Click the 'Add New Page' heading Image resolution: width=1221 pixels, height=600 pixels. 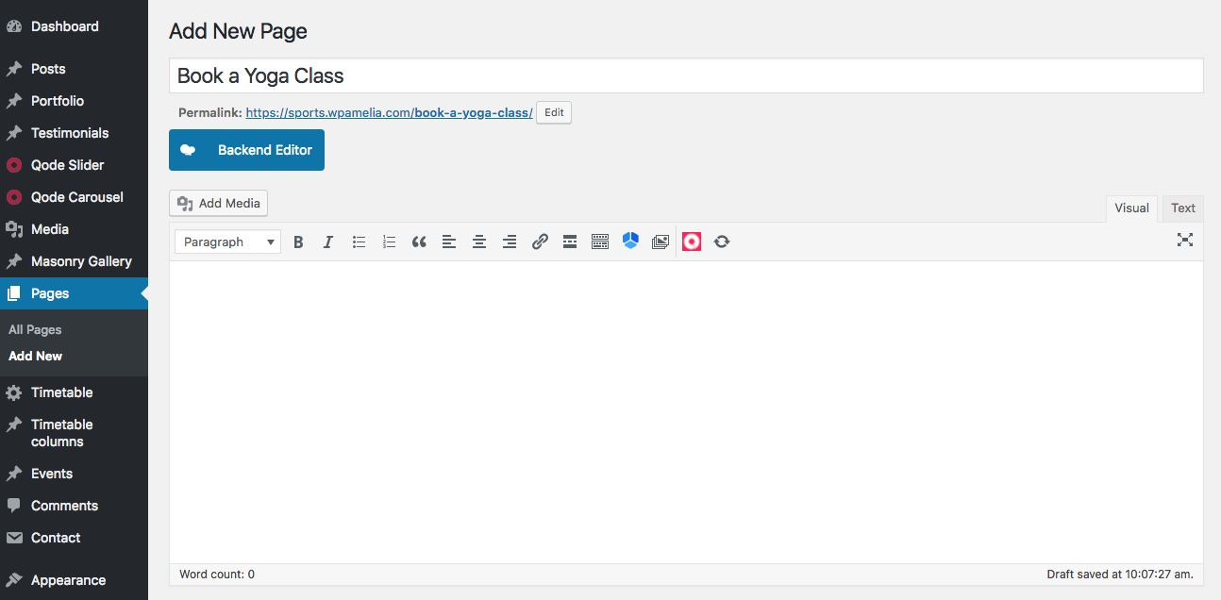click(x=238, y=31)
